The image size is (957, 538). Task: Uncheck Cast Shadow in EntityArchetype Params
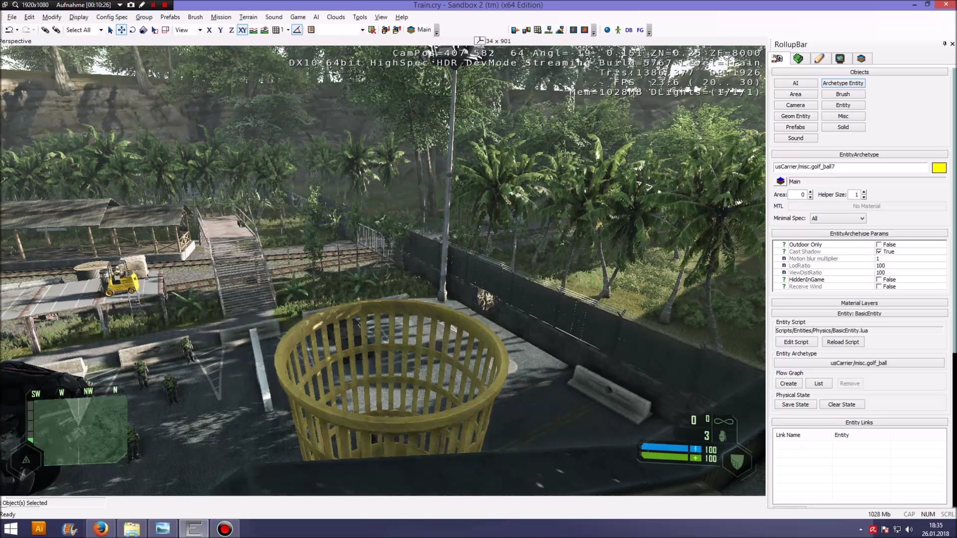click(x=879, y=252)
